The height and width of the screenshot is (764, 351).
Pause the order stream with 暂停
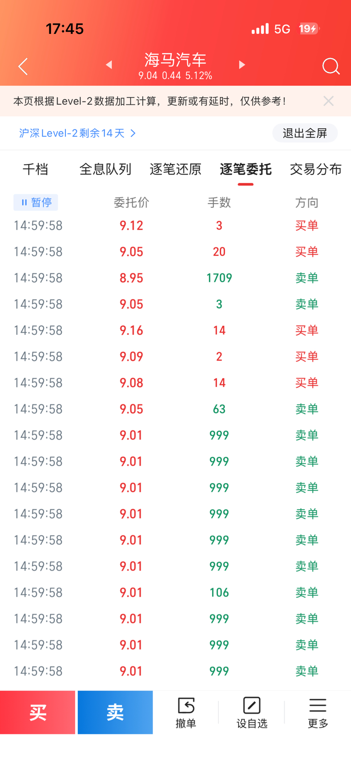pos(36,202)
